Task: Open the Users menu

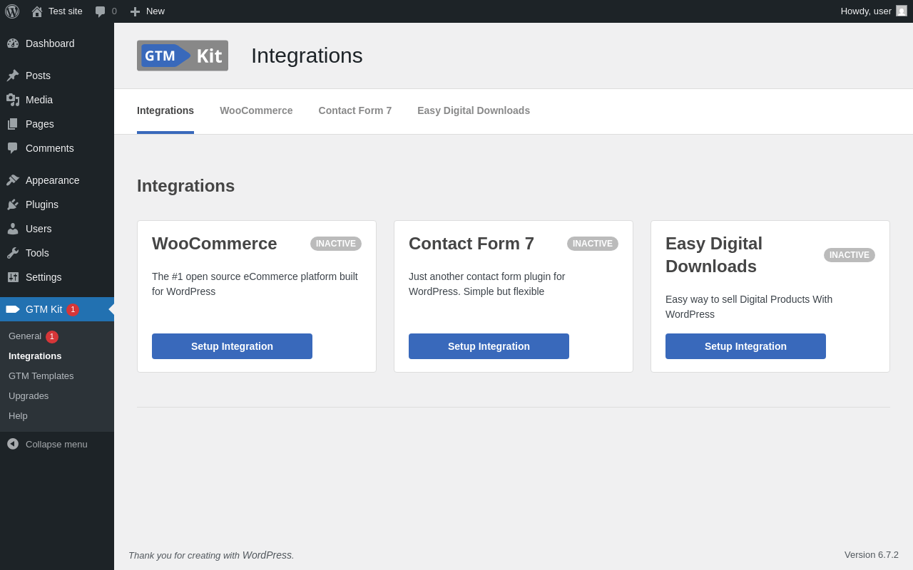Action: [57, 229]
